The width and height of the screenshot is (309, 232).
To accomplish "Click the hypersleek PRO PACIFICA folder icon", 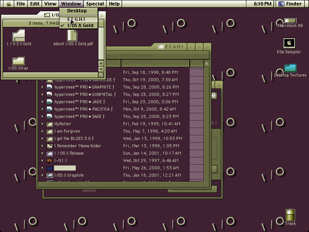I will point(49,109).
